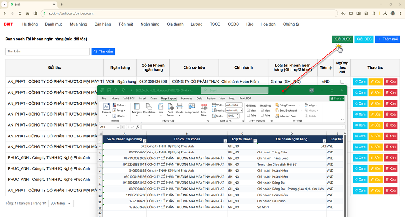Open the browser downloads icon
The height and width of the screenshot is (217, 405).
(385, 13)
